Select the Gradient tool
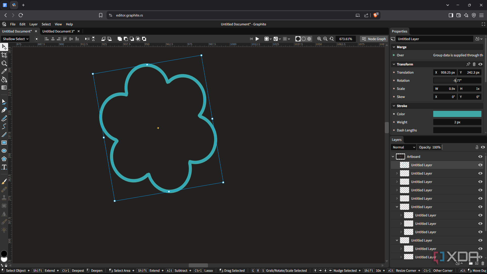This screenshot has width=487, height=274. click(4, 88)
